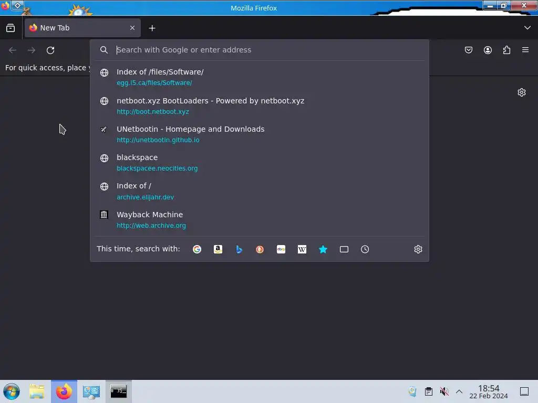Open the Pocket save icon

pos(468,50)
